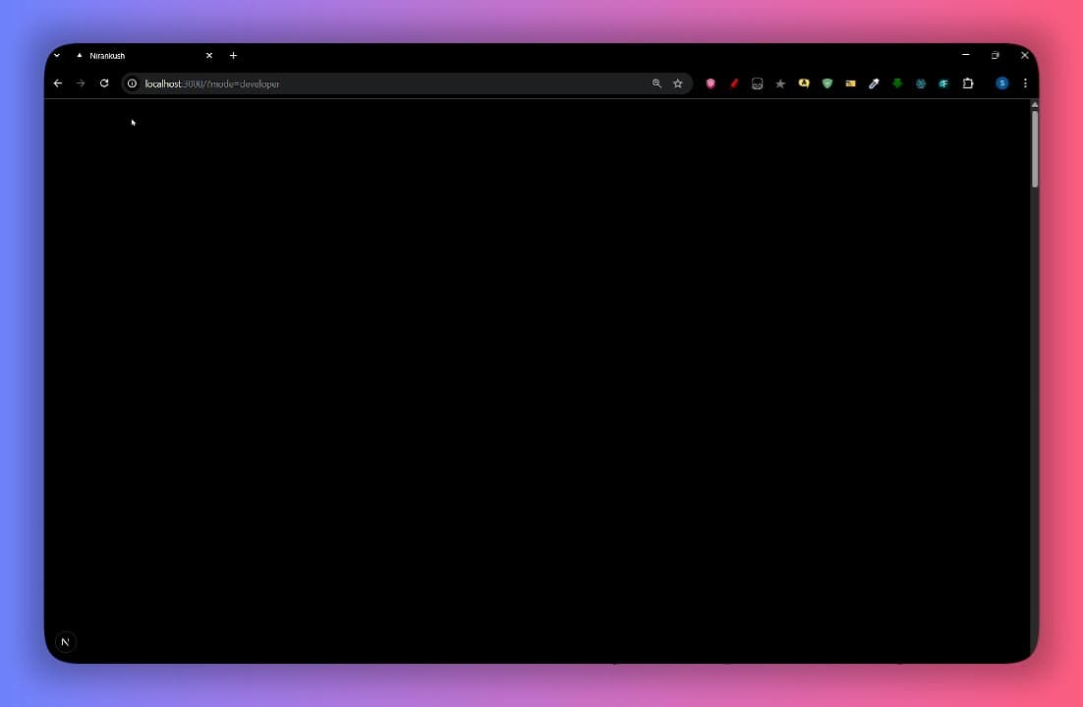1083x707 pixels.
Task: Reload the localhost page
Action: [x=104, y=83]
